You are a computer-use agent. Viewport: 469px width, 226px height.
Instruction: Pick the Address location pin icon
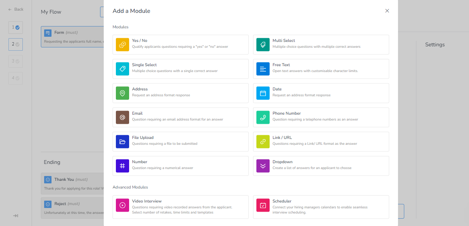122,93
